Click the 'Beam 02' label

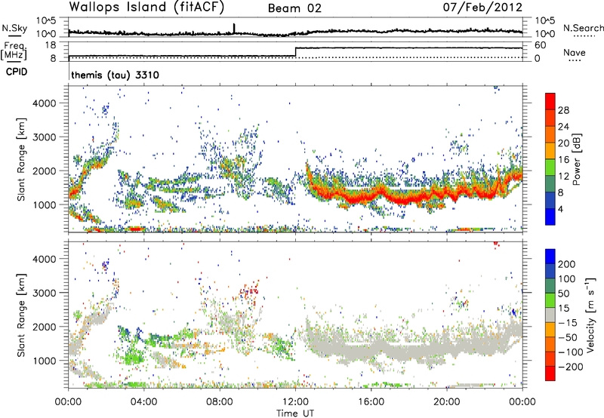(x=294, y=8)
